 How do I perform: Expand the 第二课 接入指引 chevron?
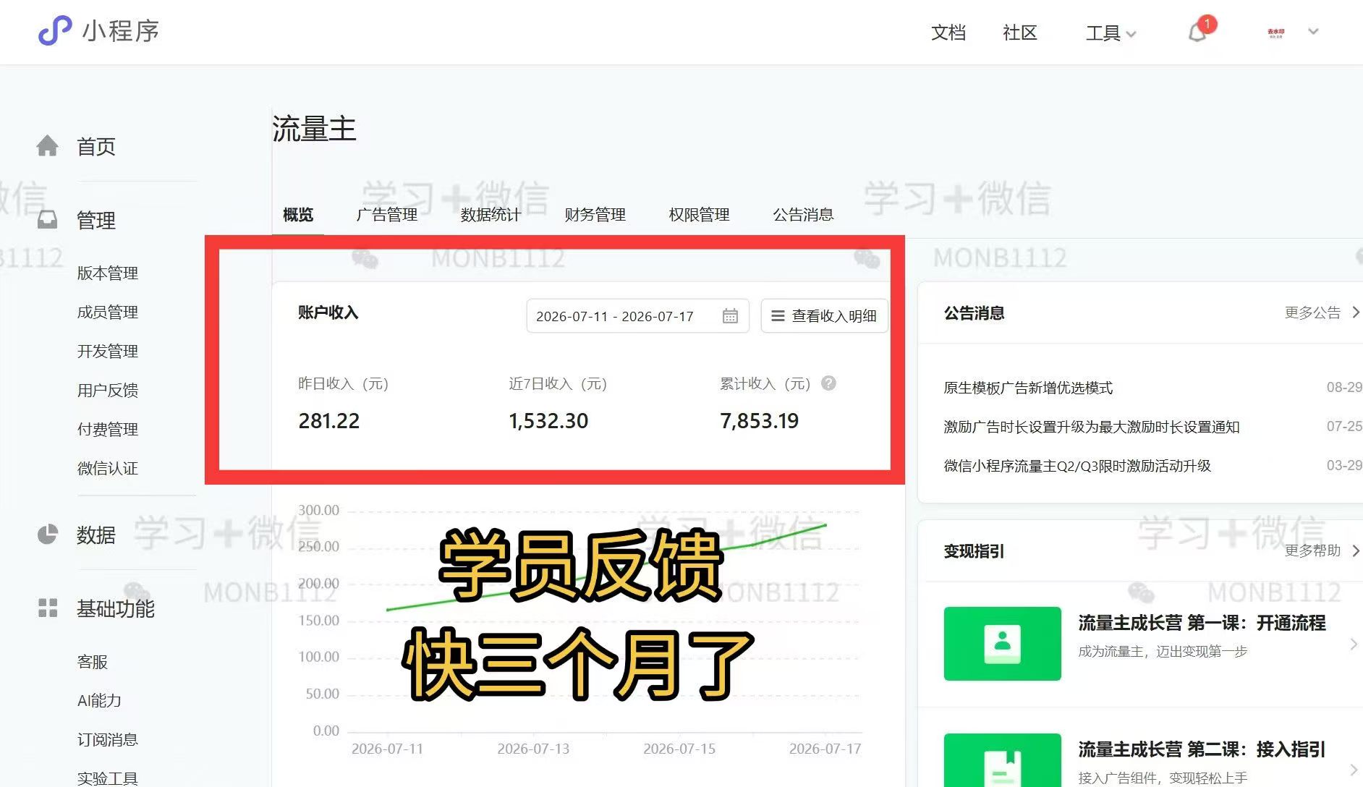pos(1354,770)
